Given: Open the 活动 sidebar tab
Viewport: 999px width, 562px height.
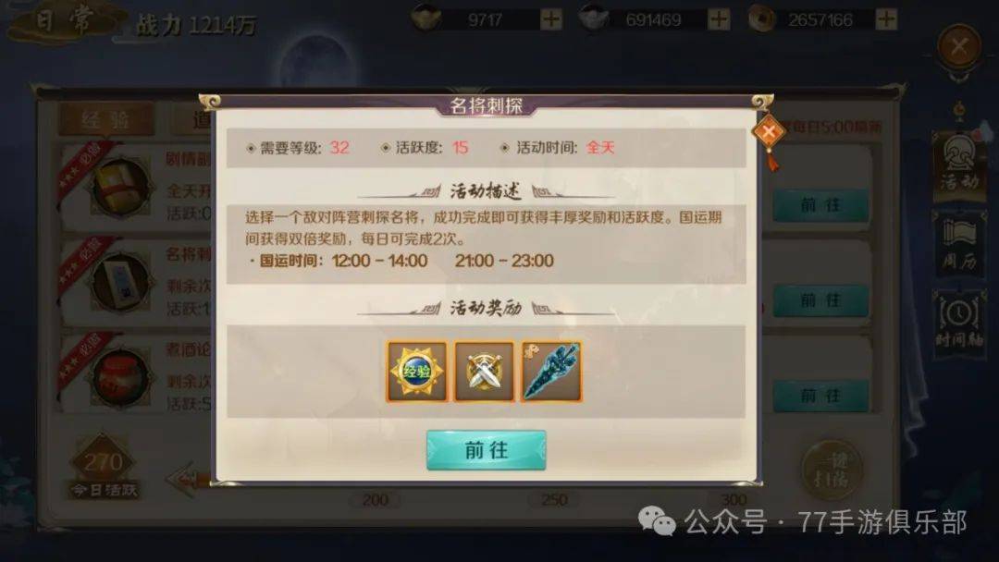Looking at the screenshot, I should coord(960,165).
